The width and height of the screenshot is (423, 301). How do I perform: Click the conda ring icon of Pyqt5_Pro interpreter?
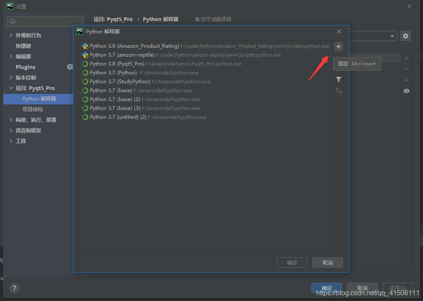(x=85, y=64)
